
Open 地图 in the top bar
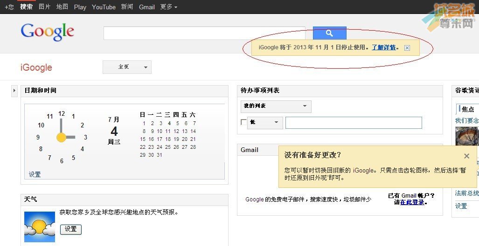(x=62, y=7)
